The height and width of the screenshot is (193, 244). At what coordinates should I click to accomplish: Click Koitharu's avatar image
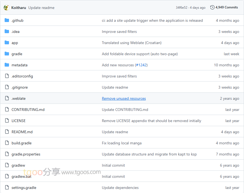point(6,8)
